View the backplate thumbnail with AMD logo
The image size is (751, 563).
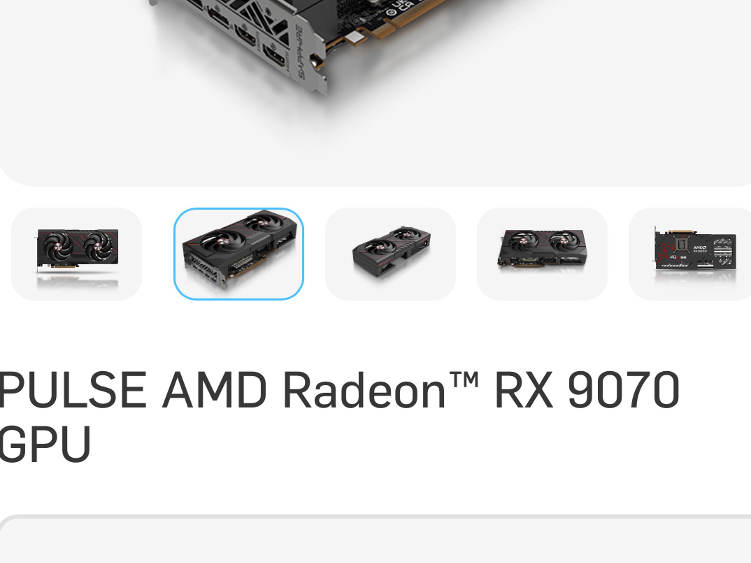pyautogui.click(x=690, y=254)
